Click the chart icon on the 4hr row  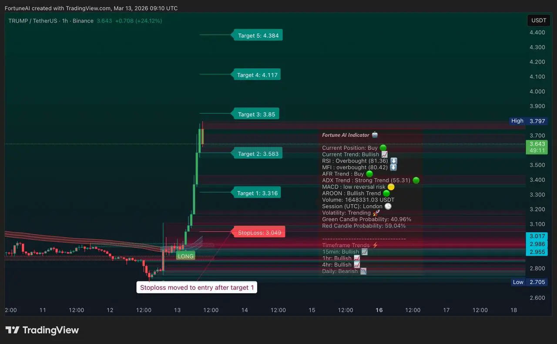pos(357,264)
